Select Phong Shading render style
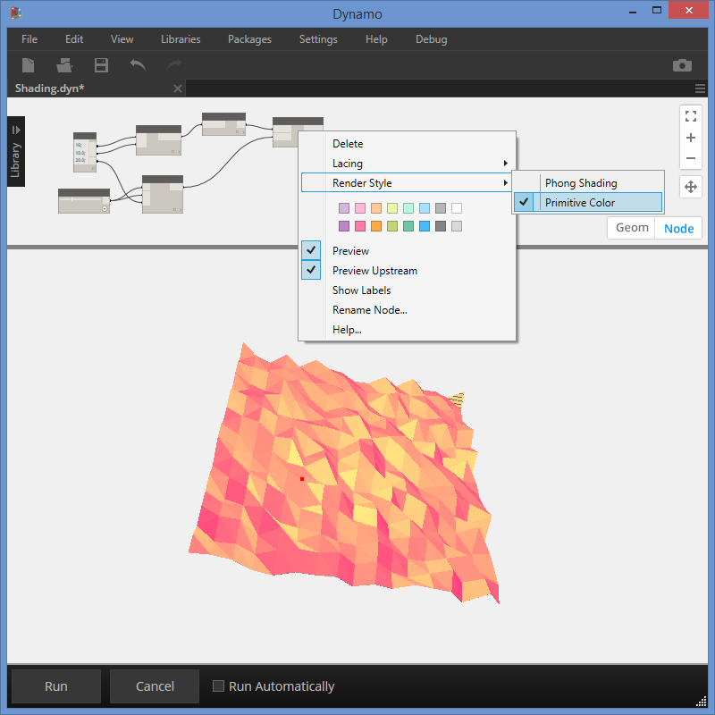Viewport: 715px width, 715px height. click(x=588, y=183)
